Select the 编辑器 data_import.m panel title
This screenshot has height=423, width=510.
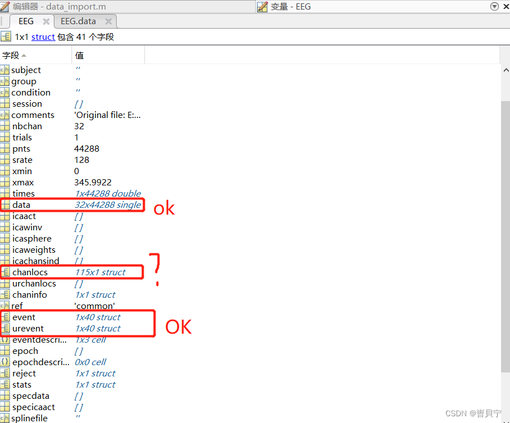(59, 7)
